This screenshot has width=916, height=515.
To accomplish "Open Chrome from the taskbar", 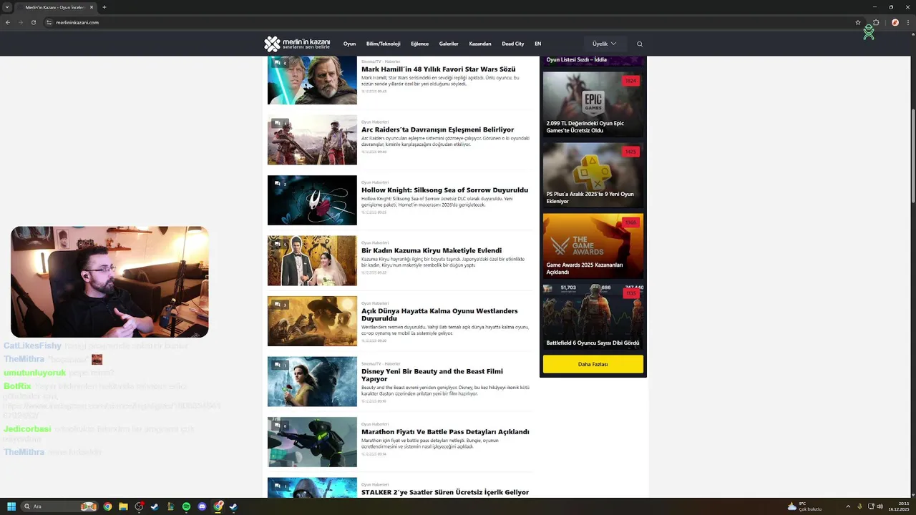I will tap(107, 506).
